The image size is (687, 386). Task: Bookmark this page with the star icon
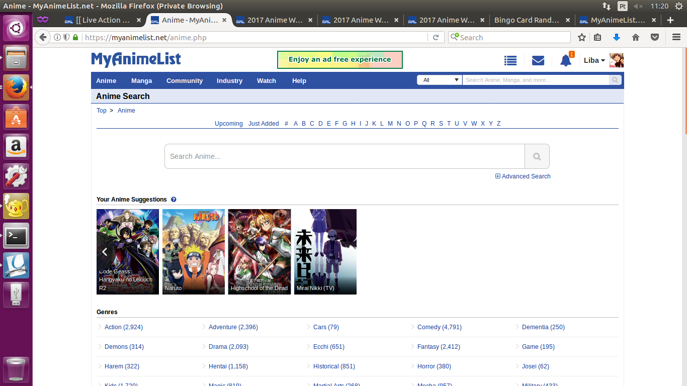[x=582, y=37]
